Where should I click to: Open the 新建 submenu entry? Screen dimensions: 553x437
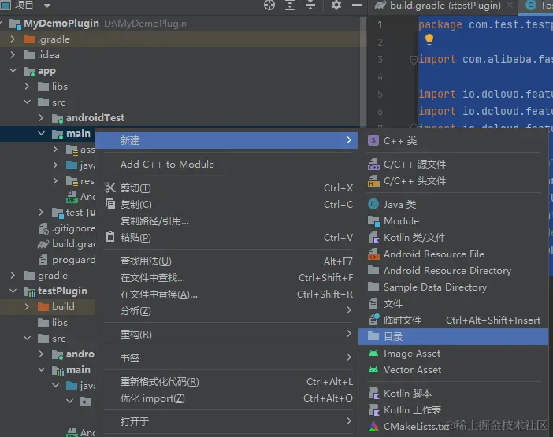(x=227, y=140)
